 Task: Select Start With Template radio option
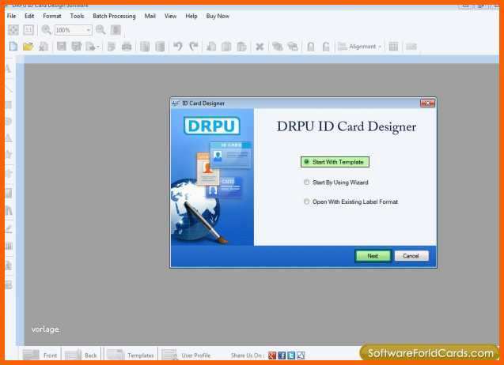click(335, 162)
